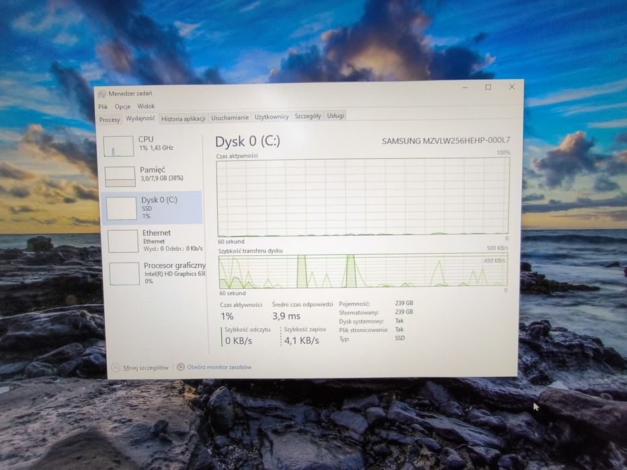Close the Menedżer zadań window

coord(512,87)
